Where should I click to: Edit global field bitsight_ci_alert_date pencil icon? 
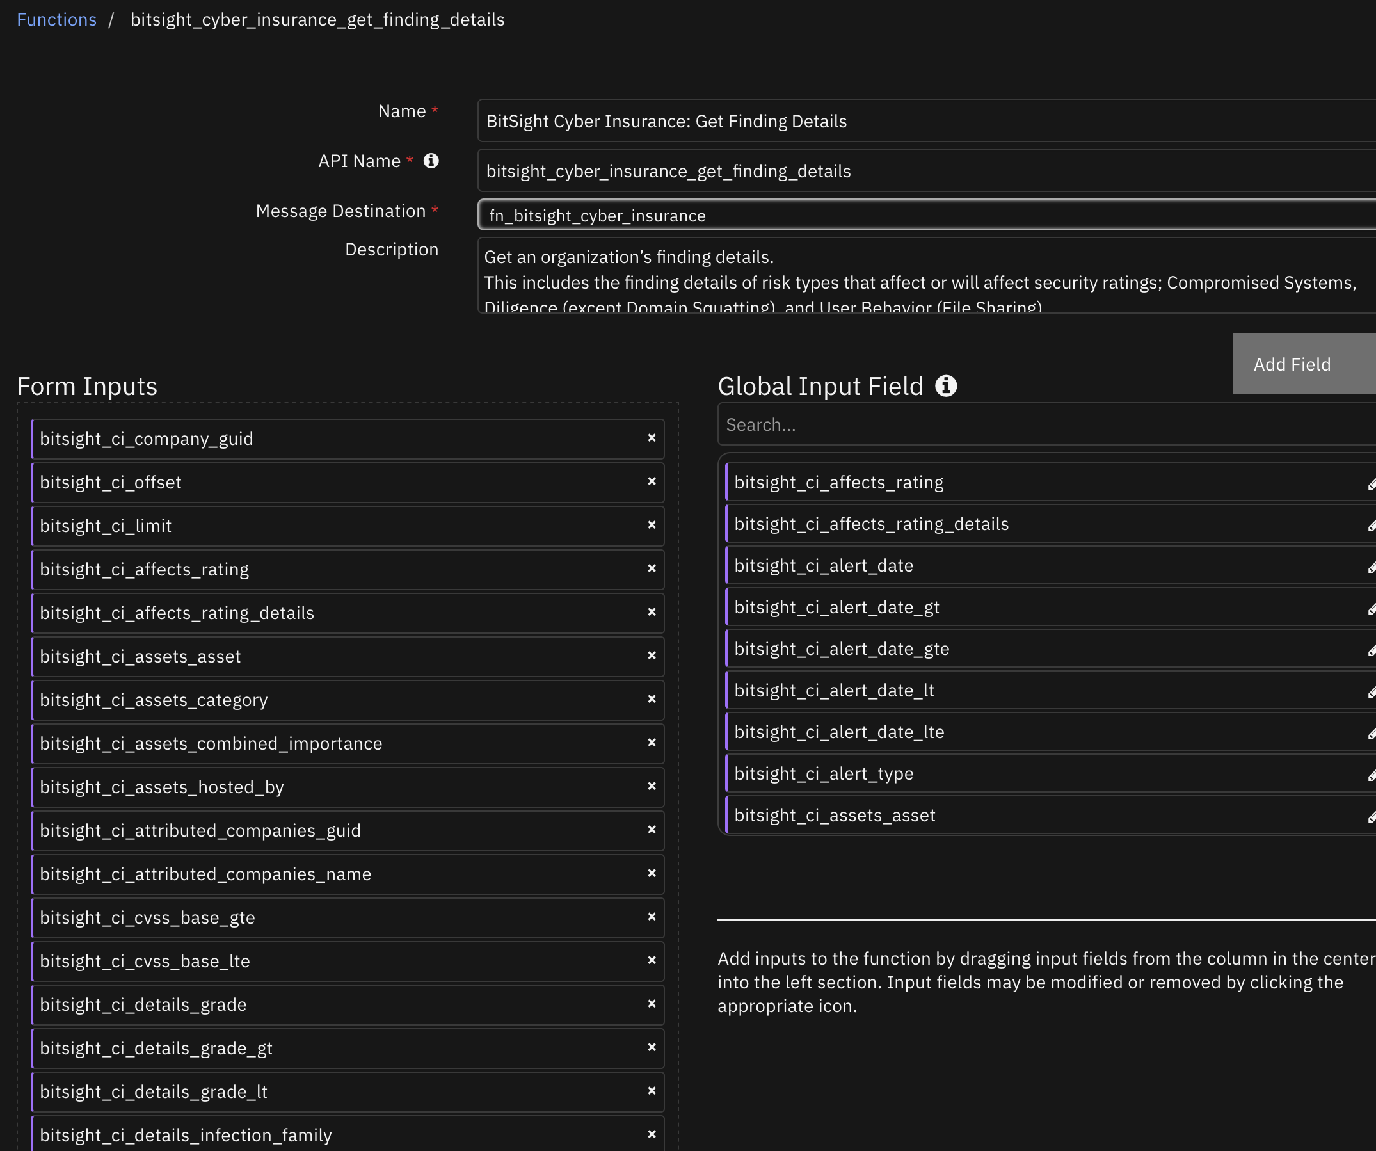coord(1372,567)
